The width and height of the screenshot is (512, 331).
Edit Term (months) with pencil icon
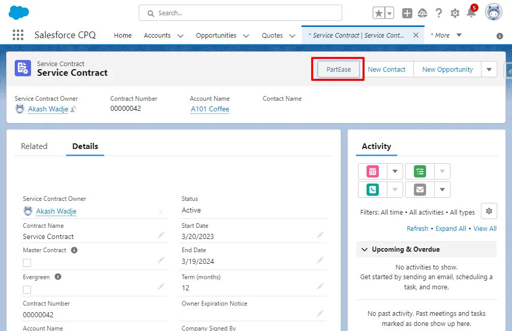pyautogui.click(x=320, y=286)
